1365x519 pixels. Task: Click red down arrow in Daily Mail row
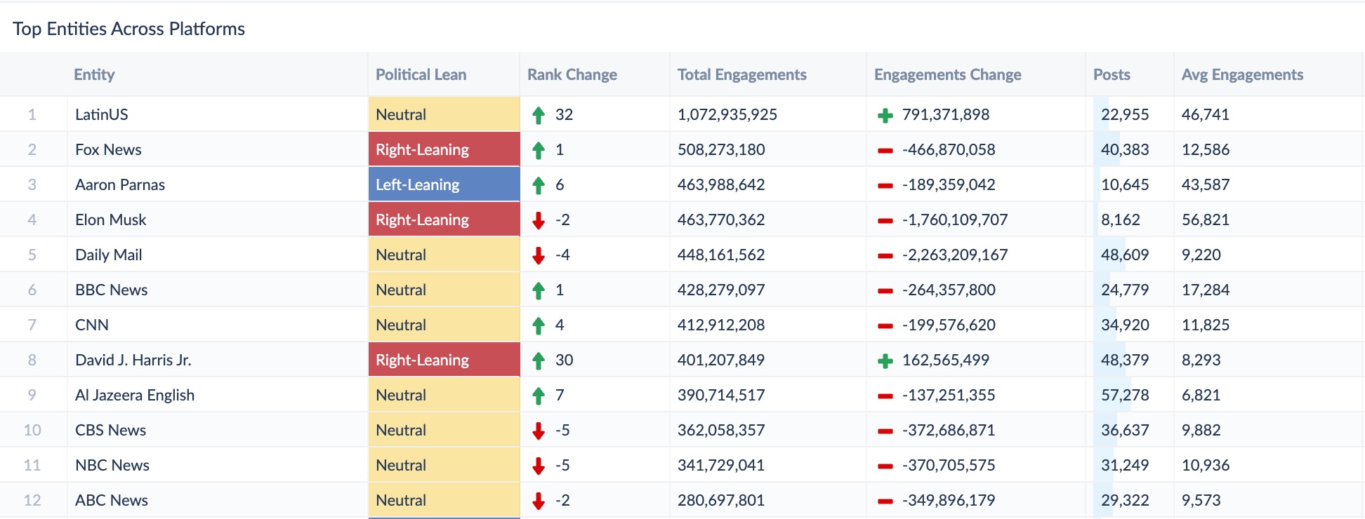click(x=539, y=255)
